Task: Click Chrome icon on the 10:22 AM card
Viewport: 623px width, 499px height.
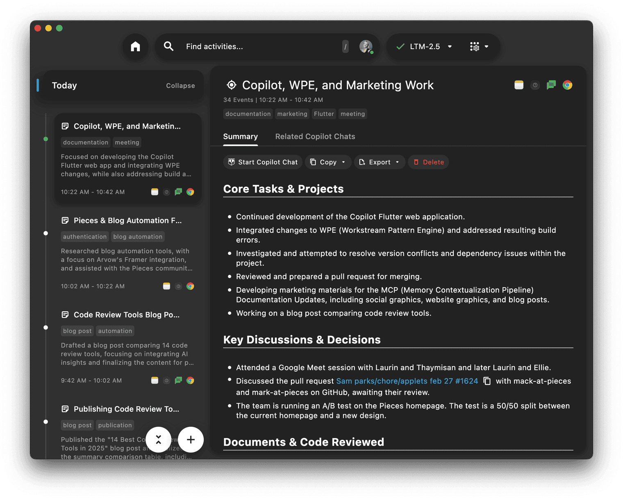Action: [190, 192]
